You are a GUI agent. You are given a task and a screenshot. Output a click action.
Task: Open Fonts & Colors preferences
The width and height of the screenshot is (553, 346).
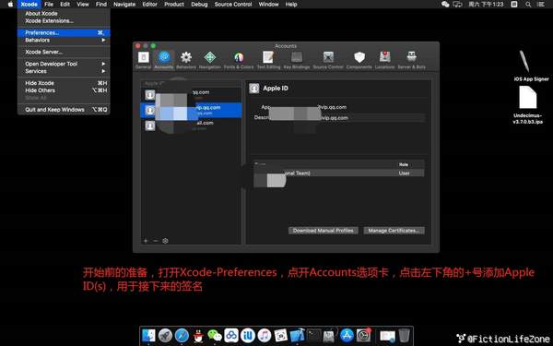click(239, 60)
